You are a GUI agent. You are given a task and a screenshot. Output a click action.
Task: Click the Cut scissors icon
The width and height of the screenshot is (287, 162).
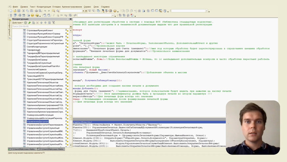point(24,11)
